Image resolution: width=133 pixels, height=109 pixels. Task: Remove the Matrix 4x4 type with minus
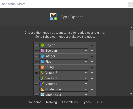[92, 95]
